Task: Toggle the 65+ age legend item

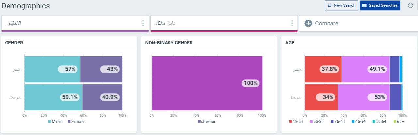Action: (x=399, y=121)
